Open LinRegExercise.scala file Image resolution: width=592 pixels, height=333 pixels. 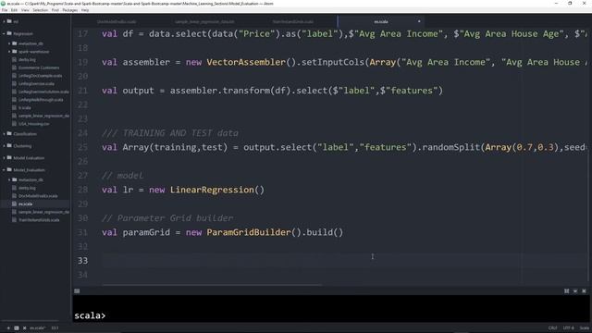coord(36,84)
